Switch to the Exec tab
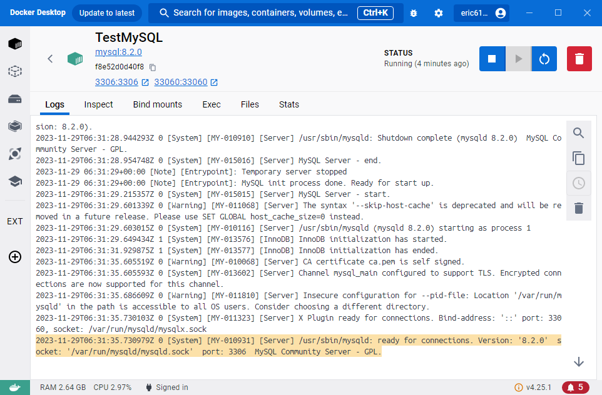The image size is (602, 395). coord(212,105)
